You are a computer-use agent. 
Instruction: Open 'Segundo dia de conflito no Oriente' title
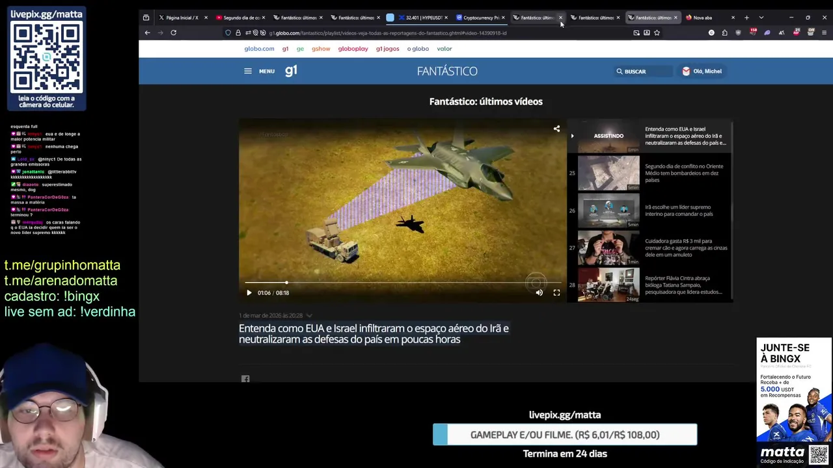click(684, 173)
